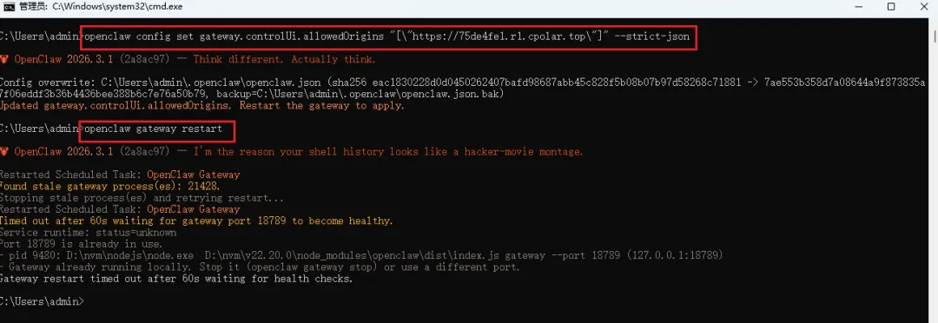Click 'Gateway already running locally' line
This screenshot has height=323, width=938.
pyautogui.click(x=260, y=267)
